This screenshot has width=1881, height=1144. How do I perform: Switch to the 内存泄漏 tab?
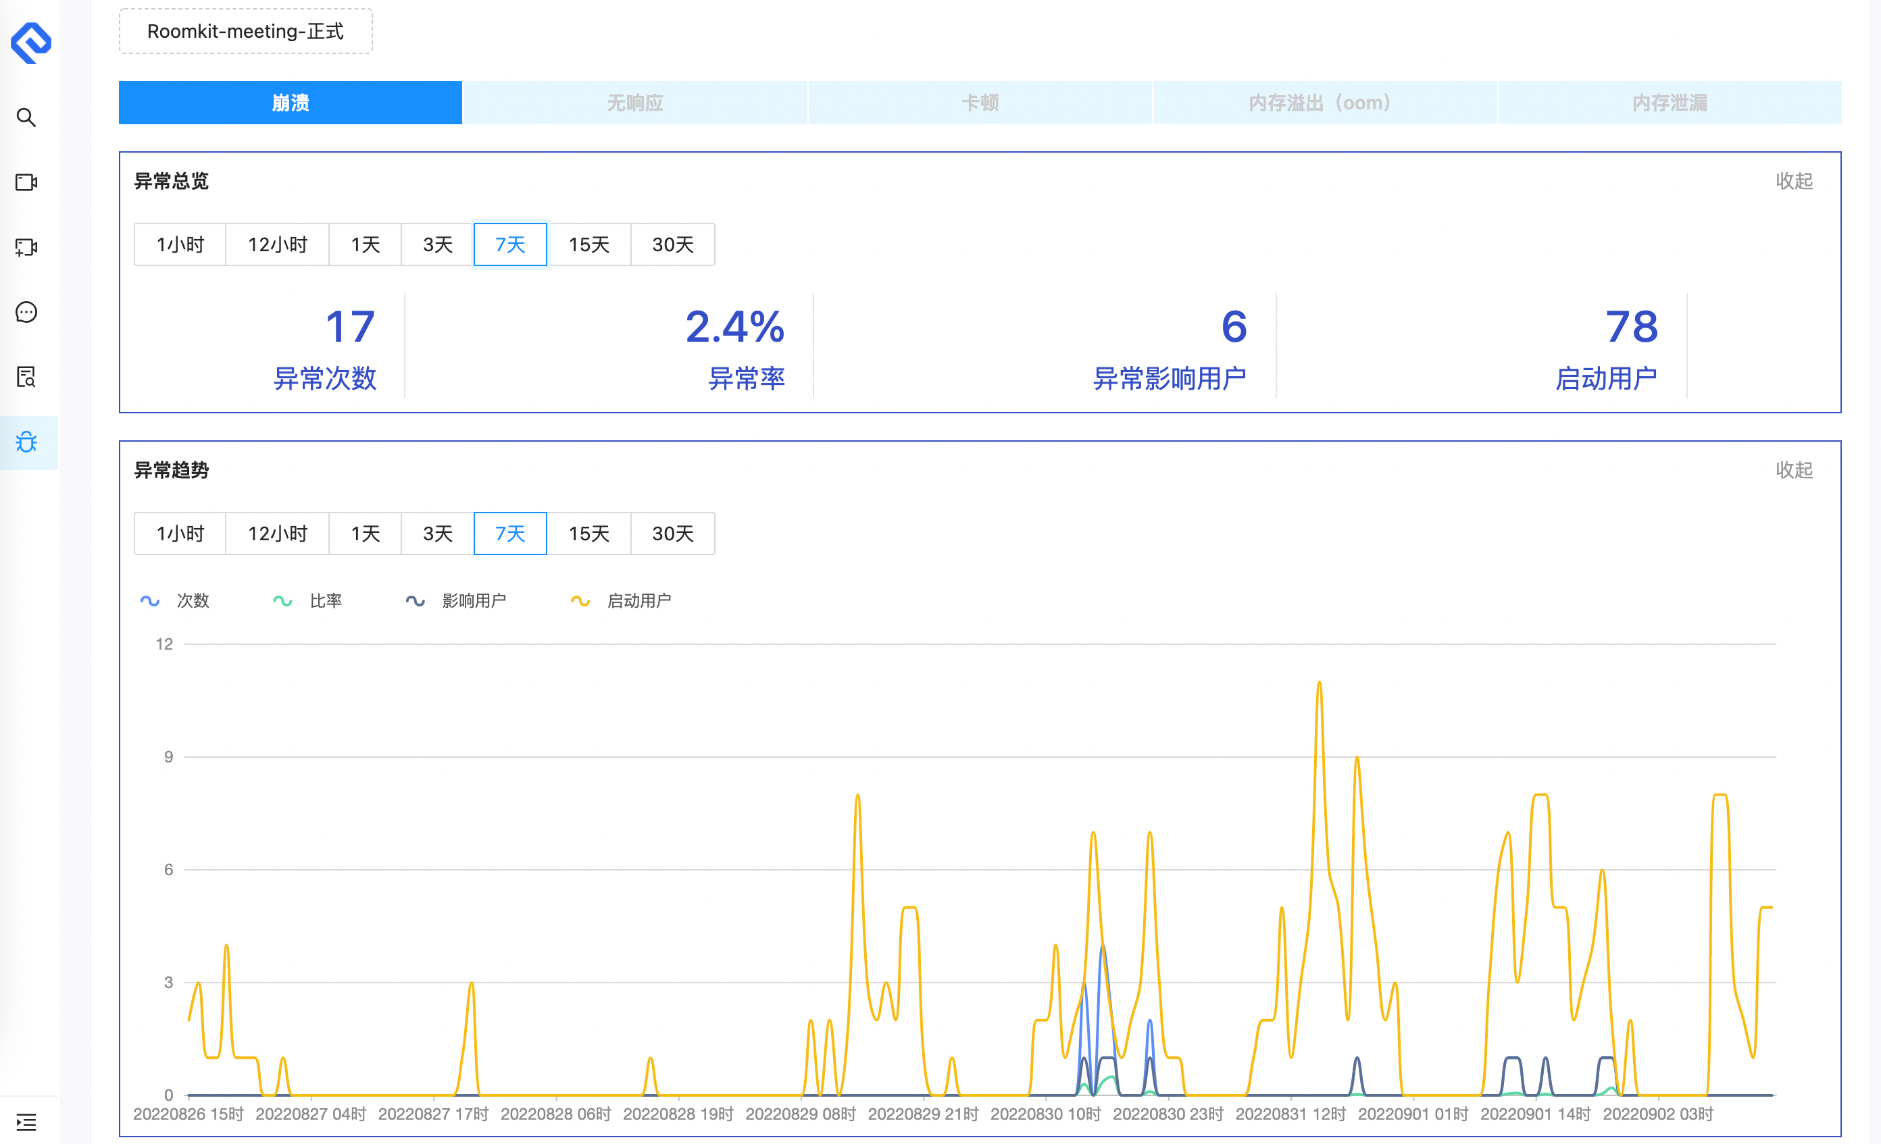1670,102
